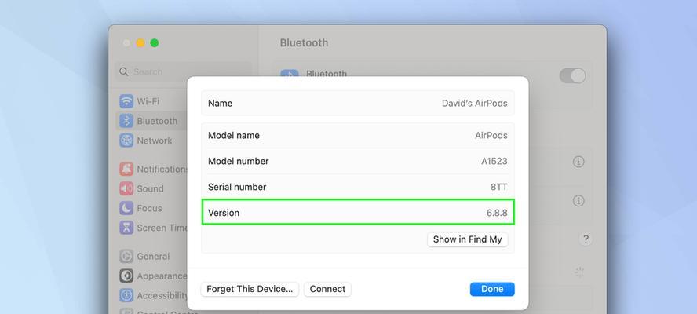Select the Version value 6.8.8

point(497,213)
